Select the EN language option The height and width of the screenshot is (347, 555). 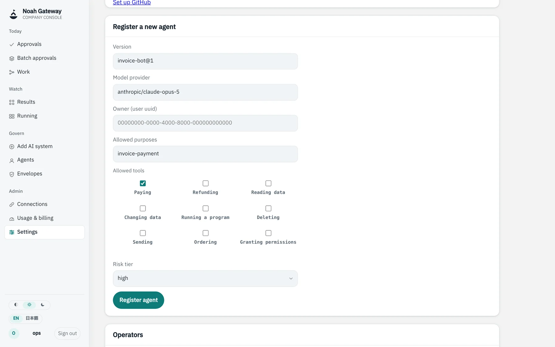[16, 318]
